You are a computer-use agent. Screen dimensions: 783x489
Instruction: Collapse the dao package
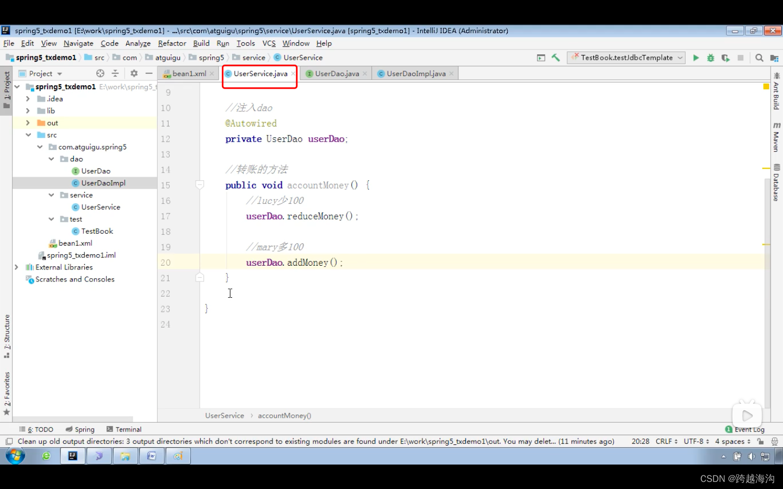51,159
